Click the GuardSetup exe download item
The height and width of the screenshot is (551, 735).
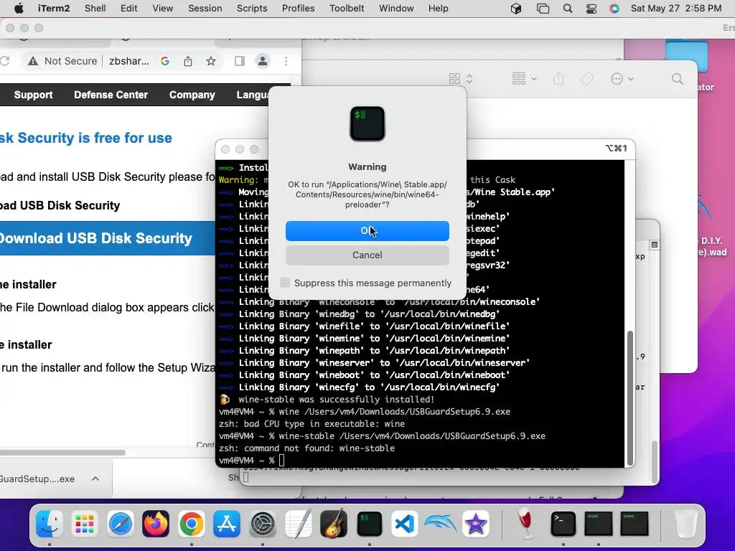click(37, 479)
